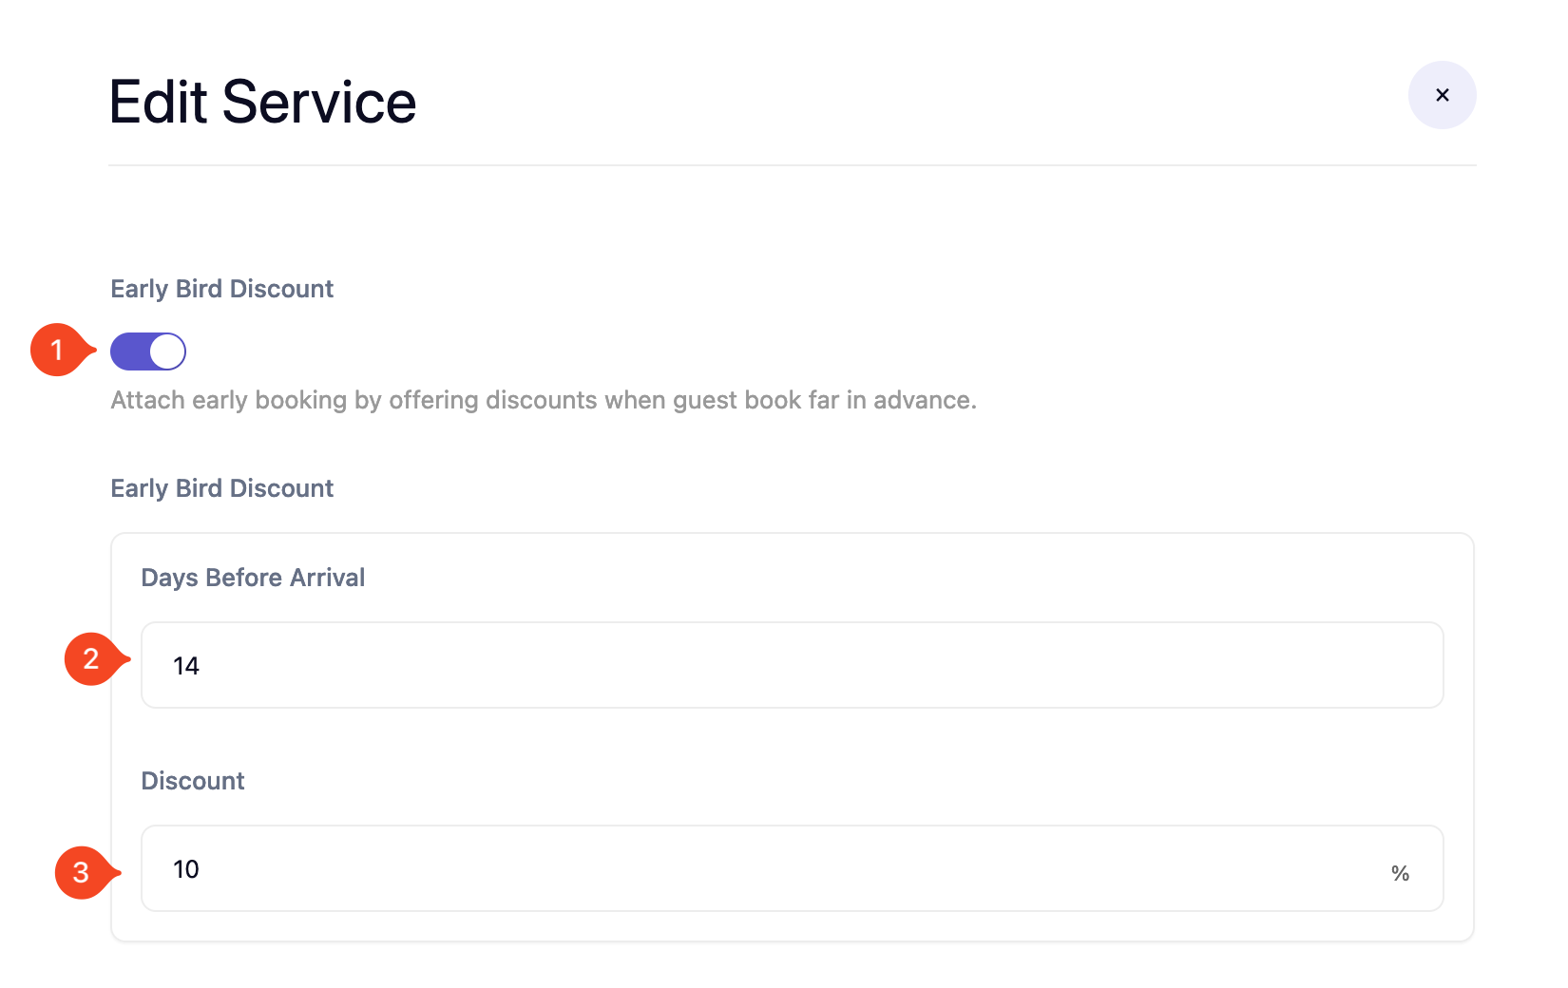The width and height of the screenshot is (1568, 988).
Task: Click red annotation marker number 2
Action: (x=91, y=658)
